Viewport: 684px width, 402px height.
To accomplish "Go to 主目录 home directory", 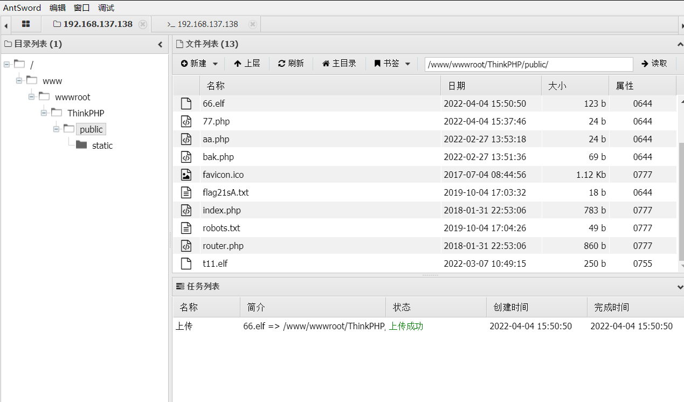I will (x=339, y=64).
